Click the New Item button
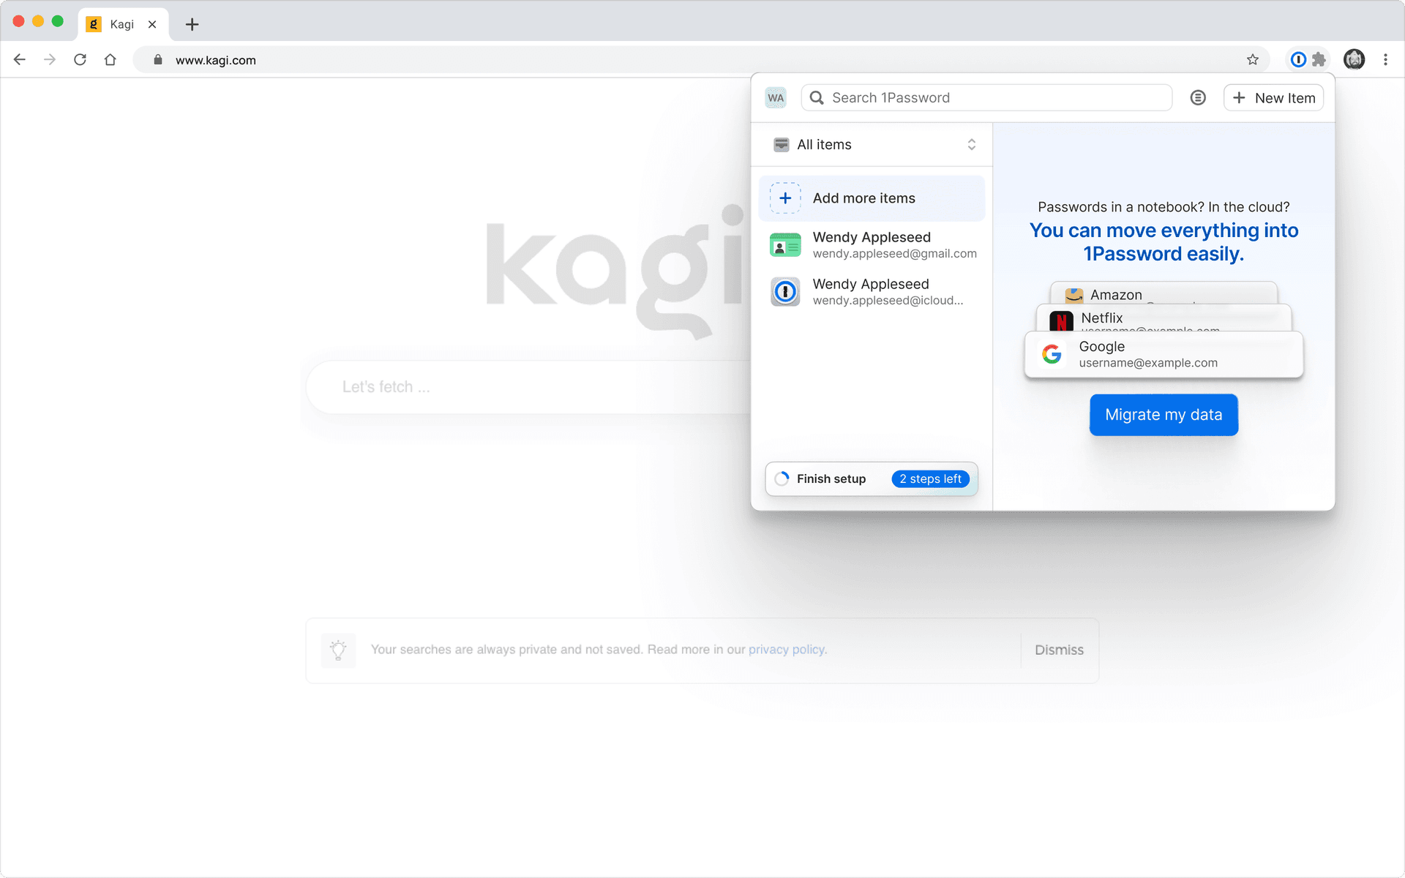Viewport: 1405px width, 878px height. pyautogui.click(x=1273, y=98)
